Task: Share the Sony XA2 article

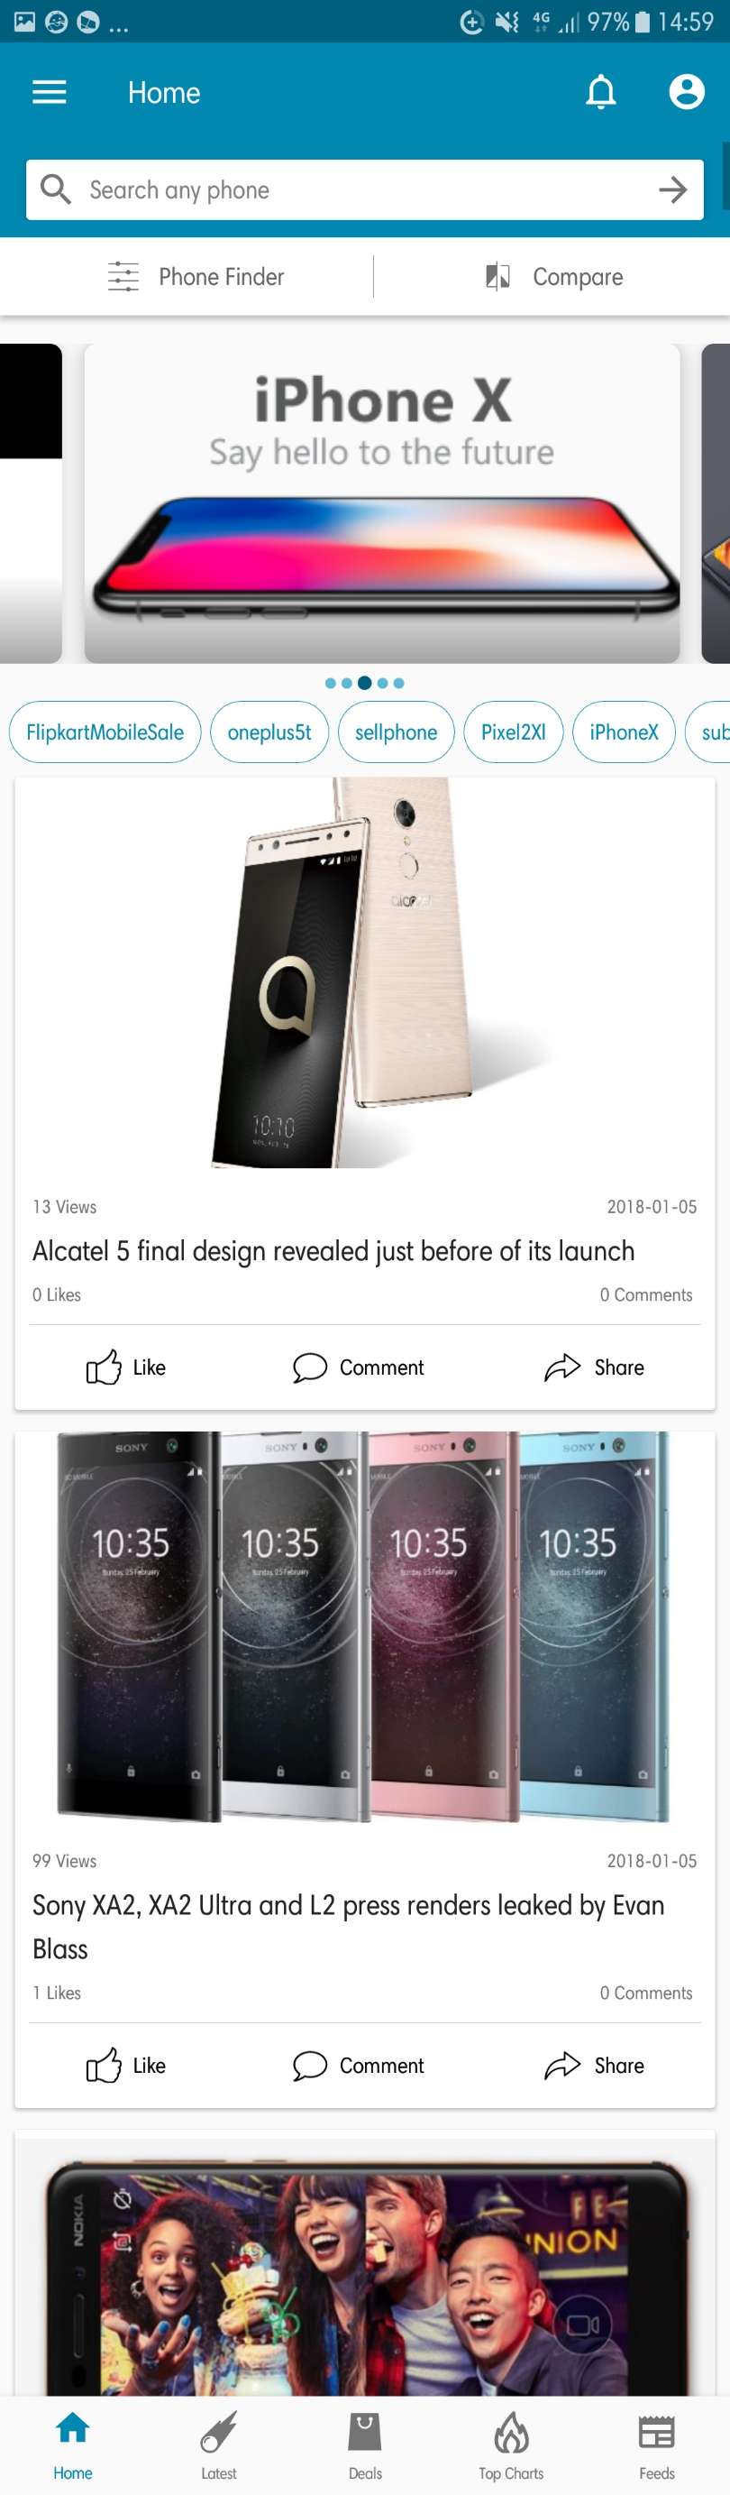Action: (594, 2065)
